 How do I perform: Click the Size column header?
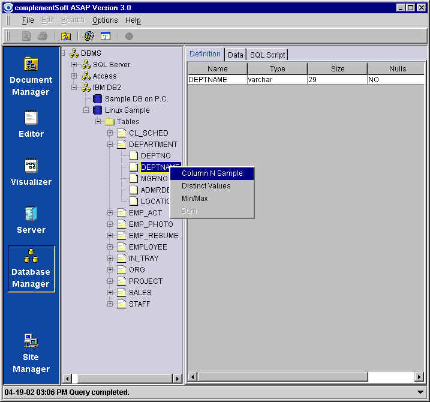tap(337, 68)
